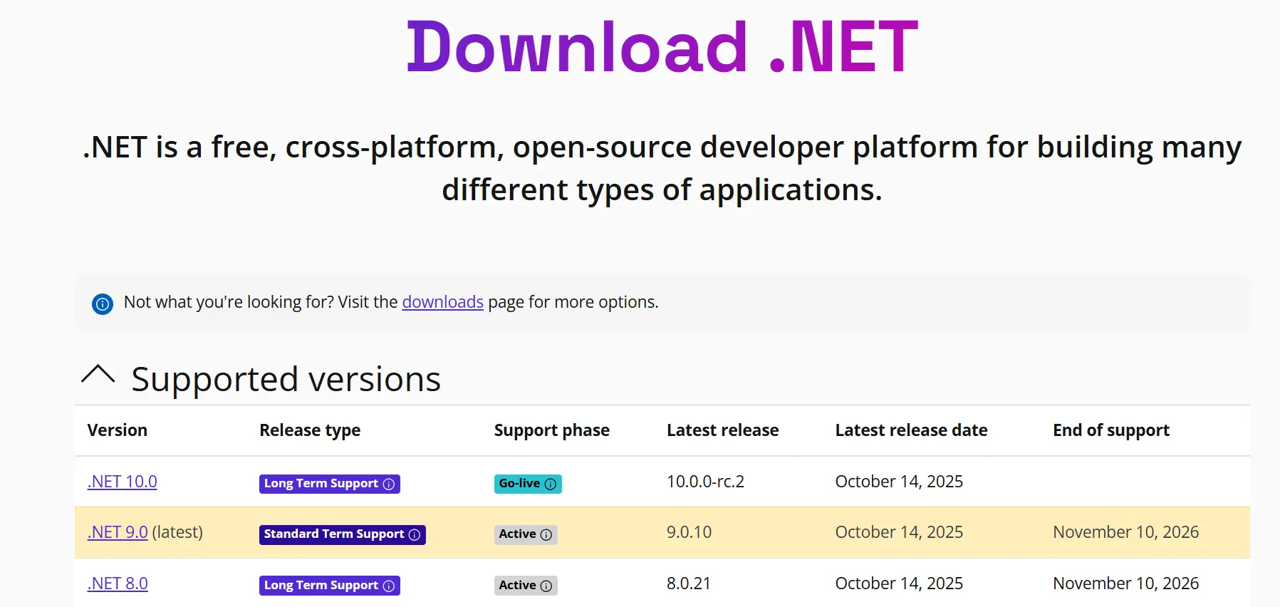Click the blue info icon beside the notice

point(103,304)
